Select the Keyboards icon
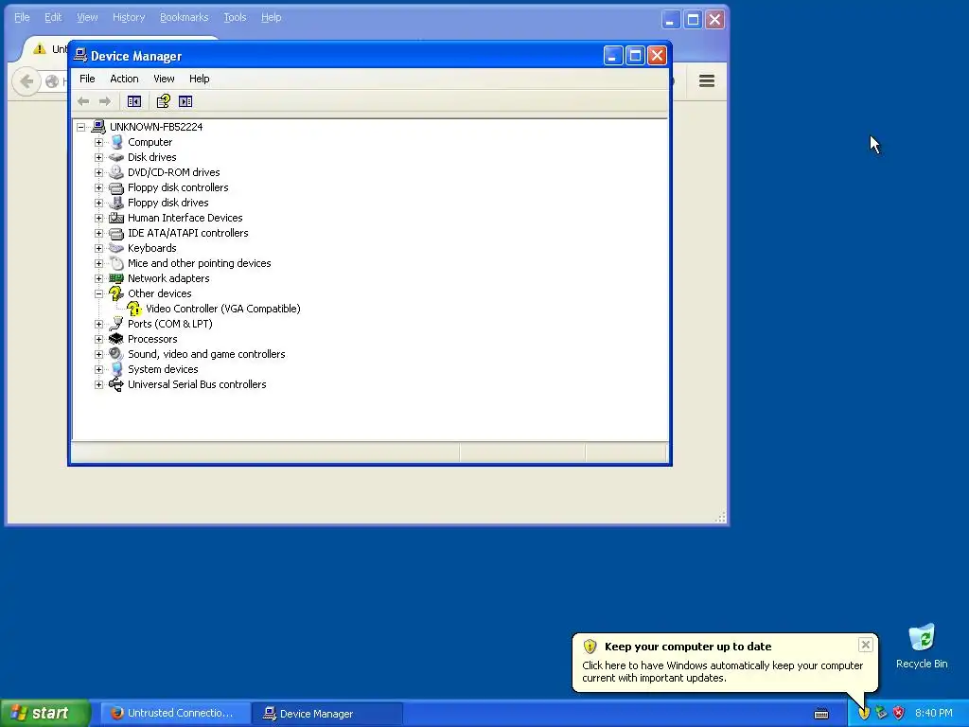The width and height of the screenshot is (969, 727). point(116,248)
